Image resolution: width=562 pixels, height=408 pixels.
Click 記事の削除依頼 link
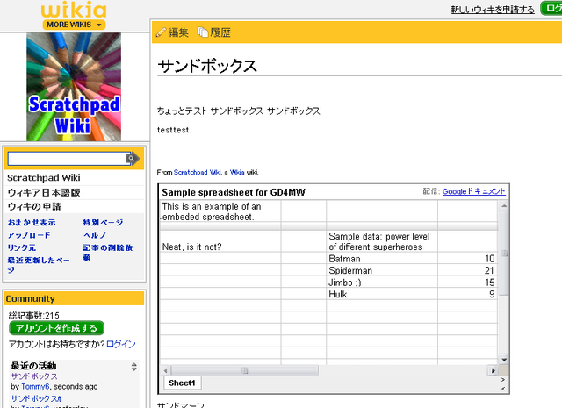pos(107,252)
